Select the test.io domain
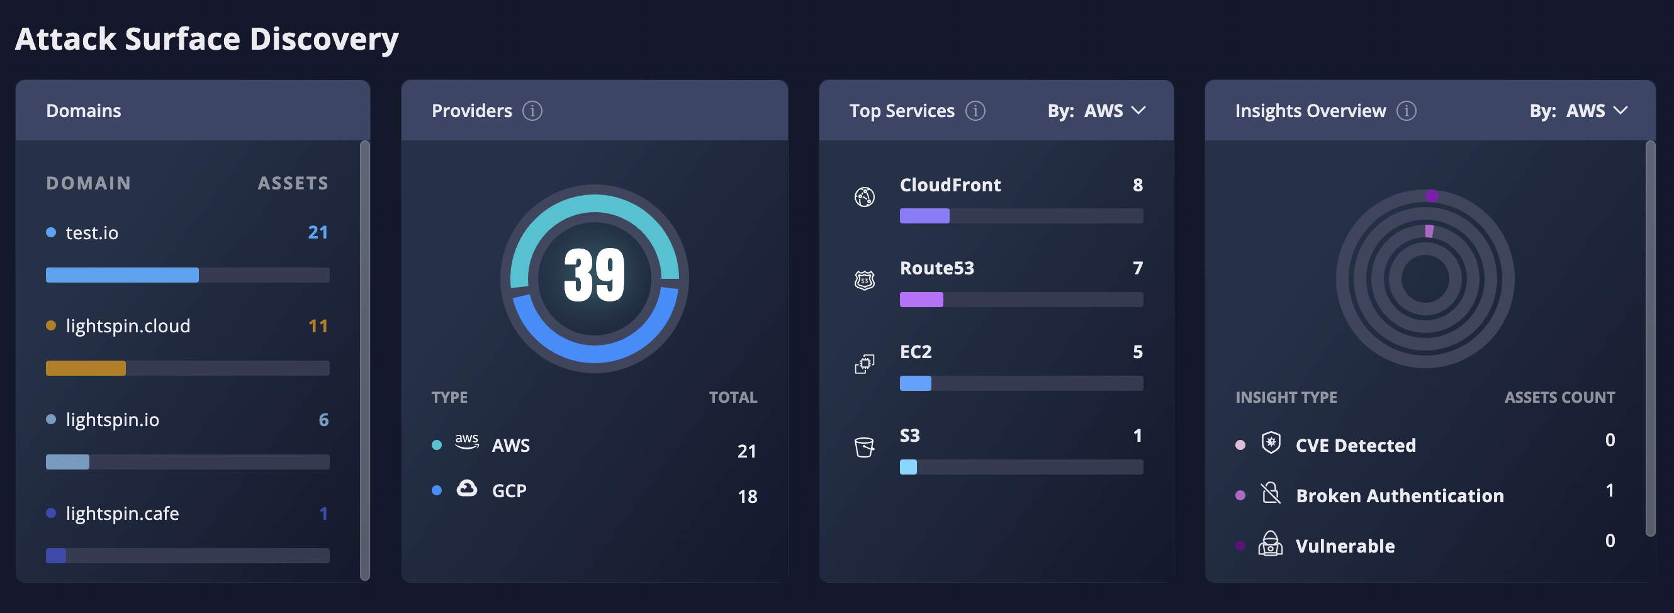 point(92,233)
